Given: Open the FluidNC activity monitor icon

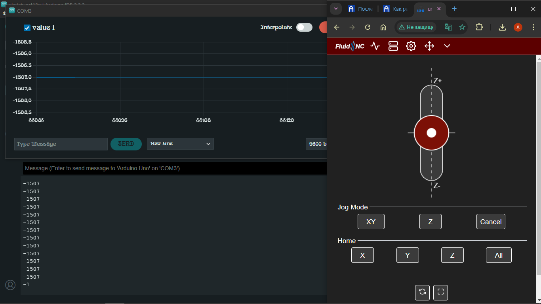Looking at the screenshot, I should (x=375, y=46).
